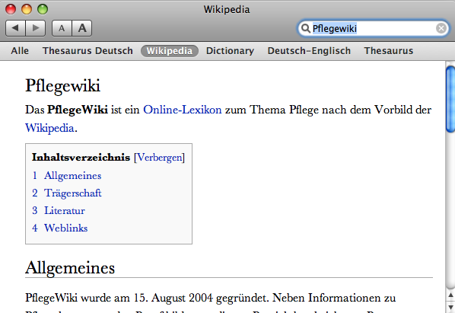This screenshot has height=313, width=455.
Task: Open the Dictionary tab
Action: point(230,51)
